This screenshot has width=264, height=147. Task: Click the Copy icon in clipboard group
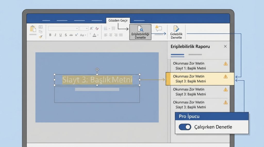[x=40, y=32]
